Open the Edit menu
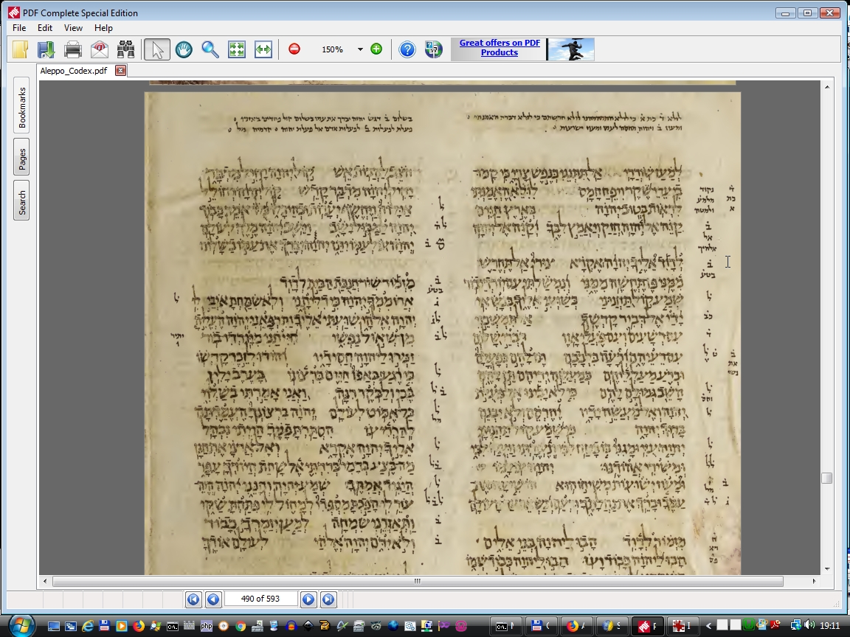 click(x=45, y=28)
